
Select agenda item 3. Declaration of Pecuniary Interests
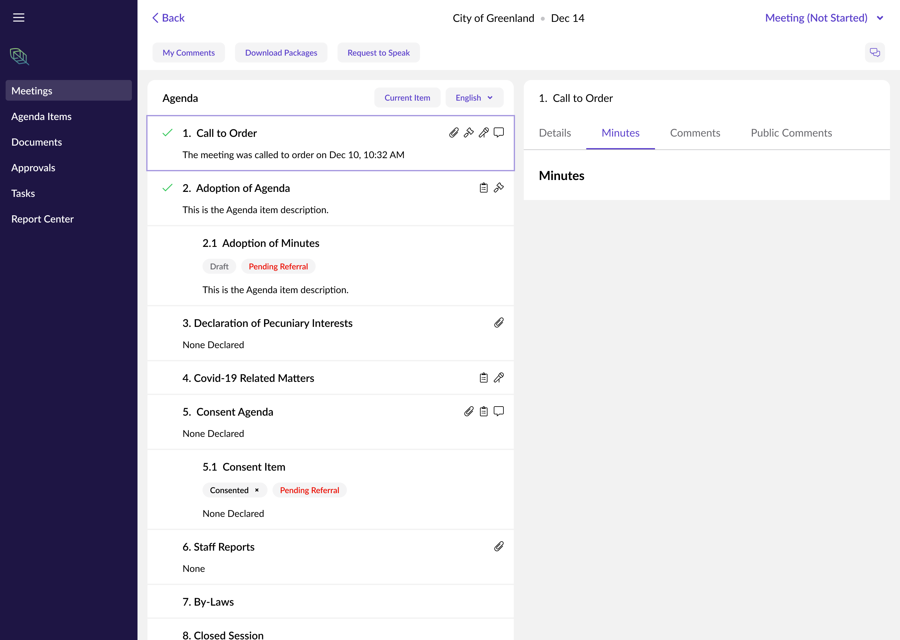tap(331, 333)
